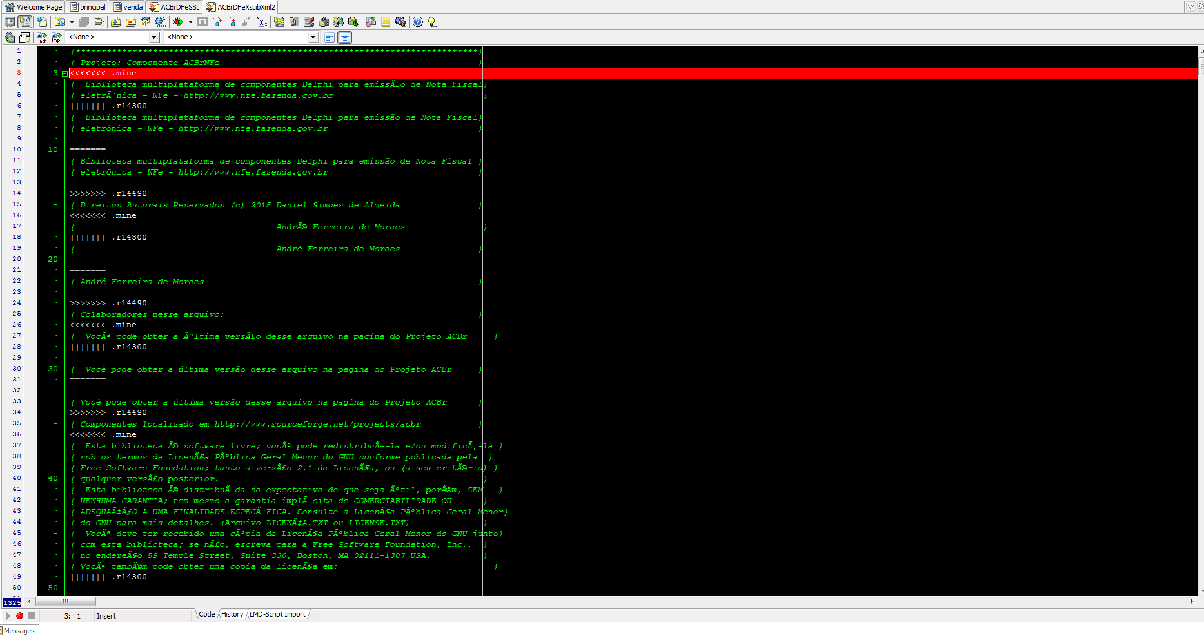This screenshot has width=1204, height=636.
Task: Start macro recording with red button
Action: click(x=20, y=616)
